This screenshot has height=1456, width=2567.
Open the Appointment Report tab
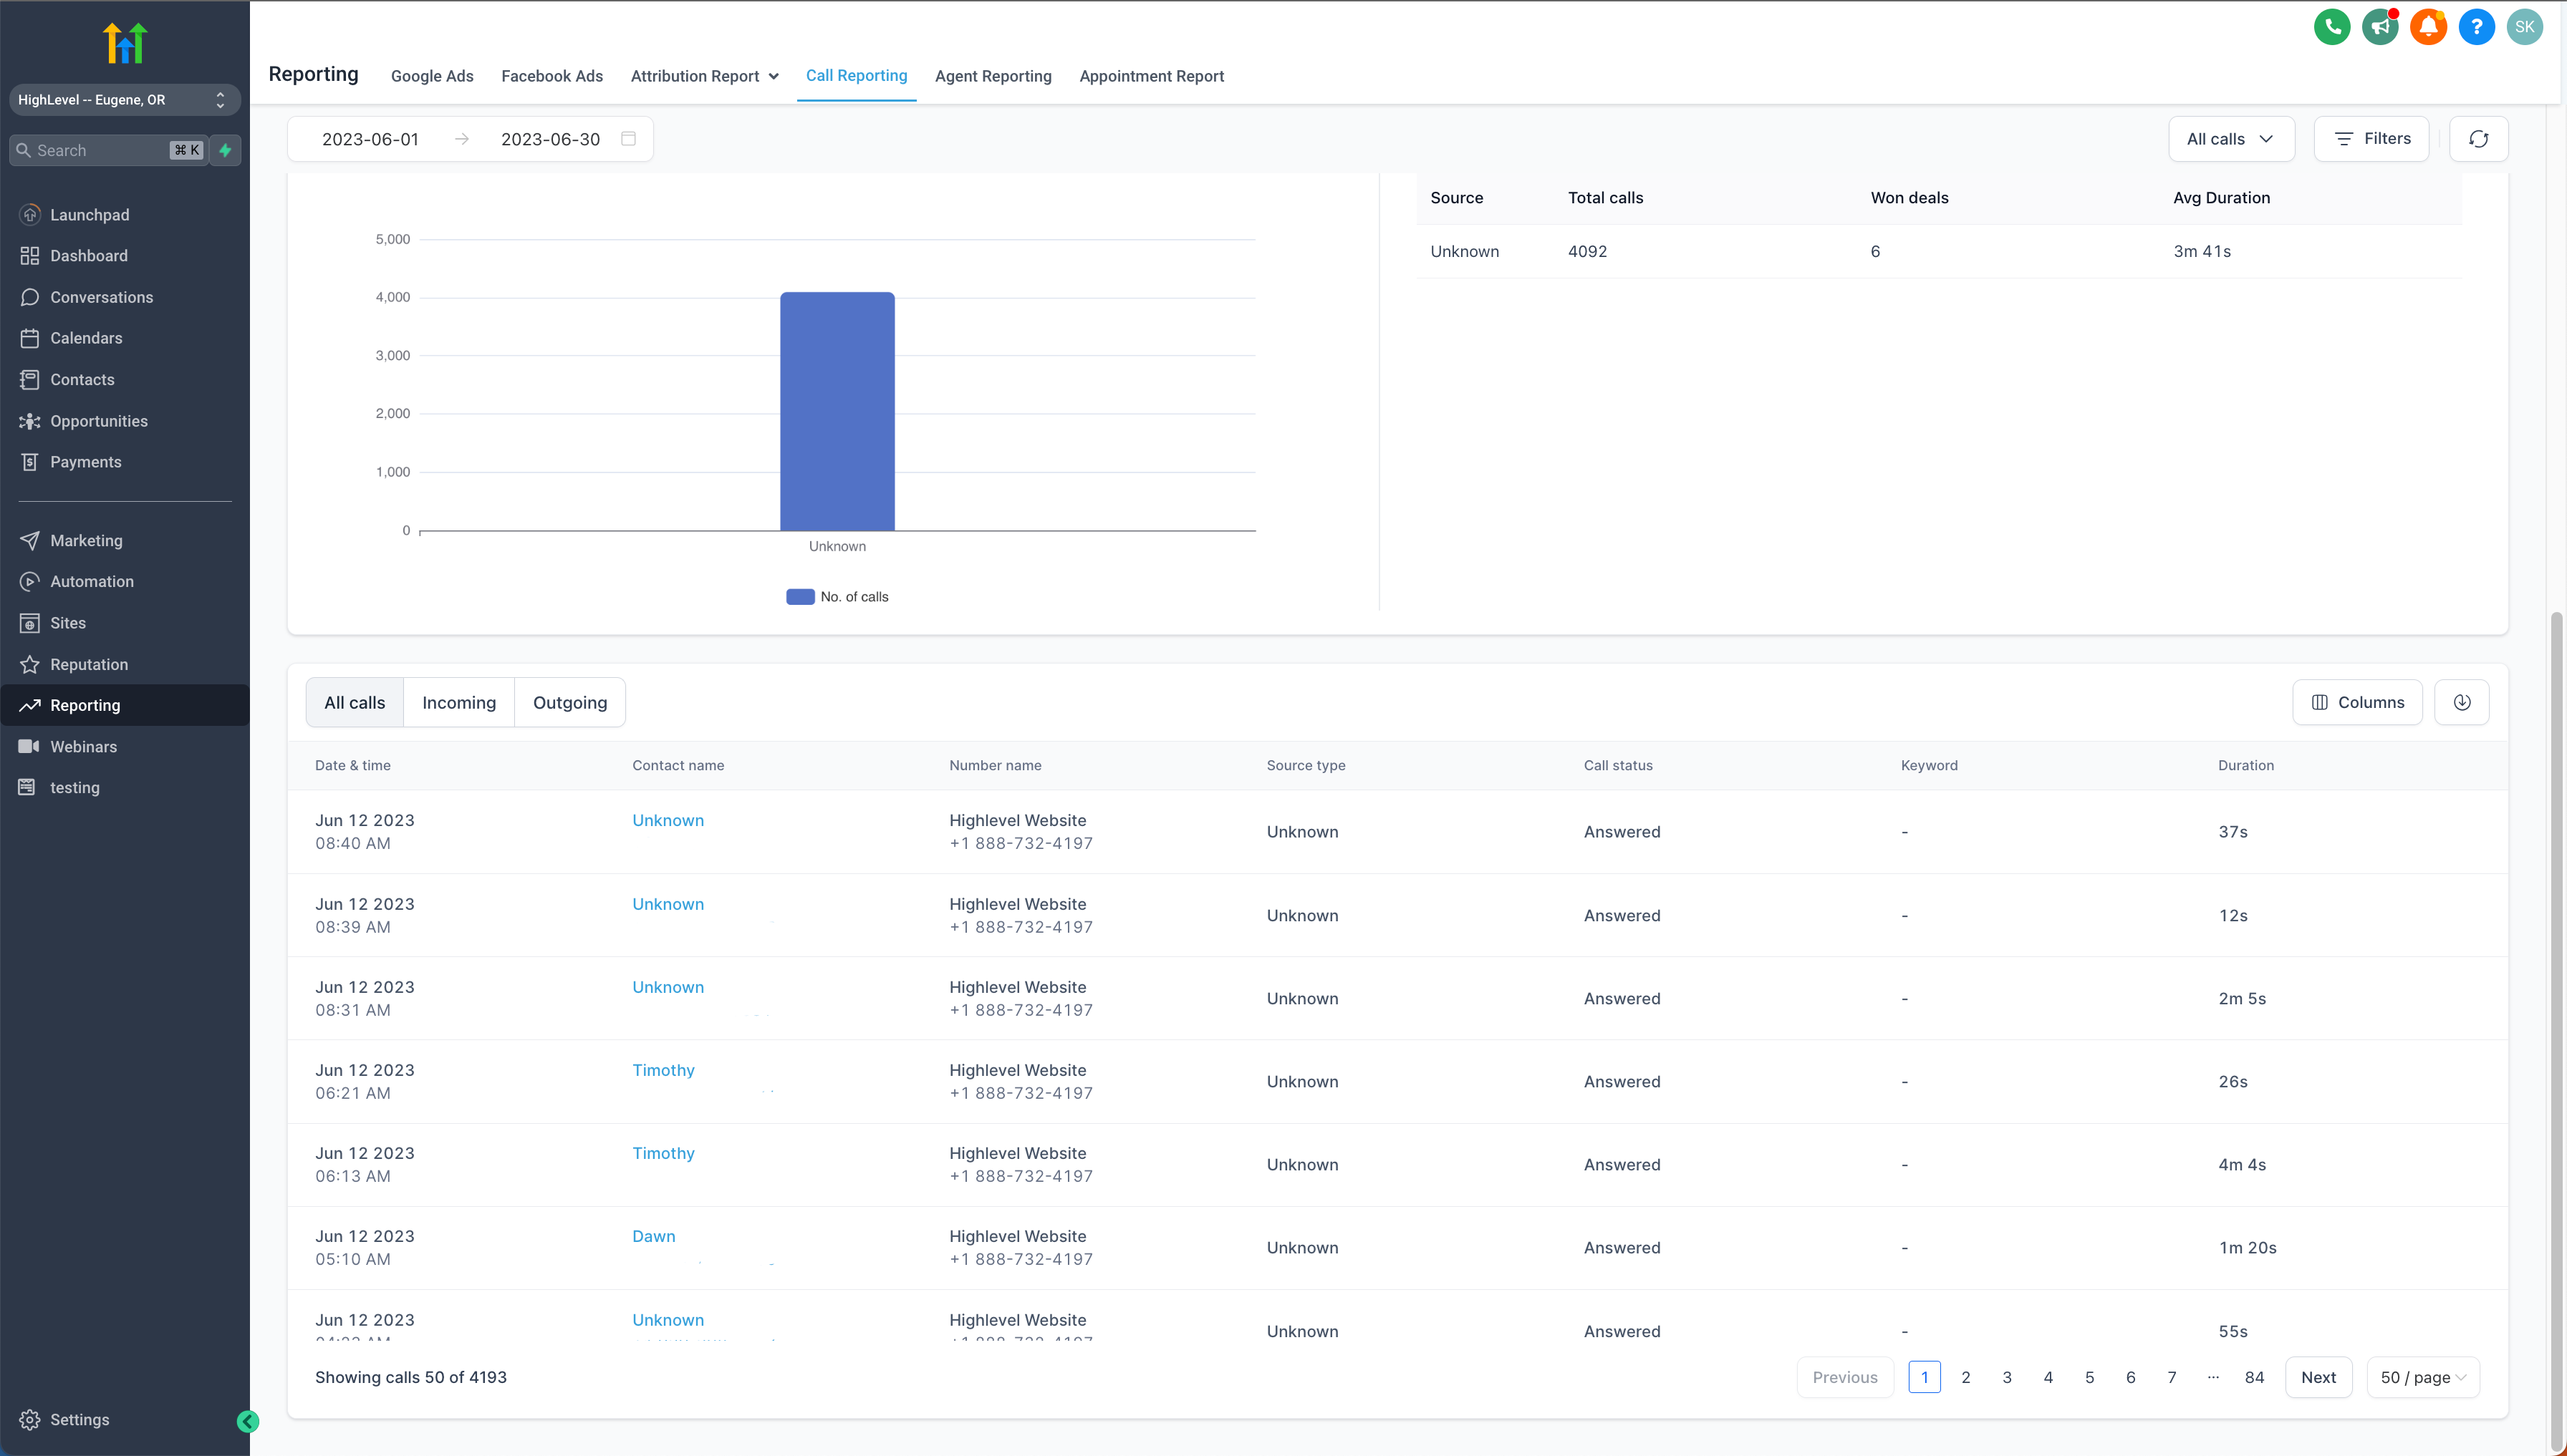point(1150,76)
